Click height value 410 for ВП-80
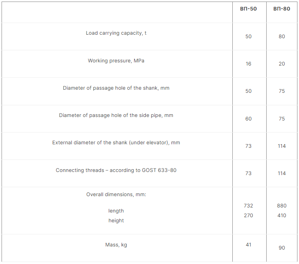Viewport: 299px width, 264px height. [281, 216]
